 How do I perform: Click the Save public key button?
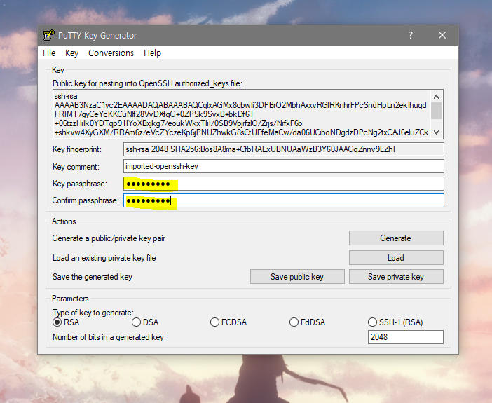click(x=297, y=277)
